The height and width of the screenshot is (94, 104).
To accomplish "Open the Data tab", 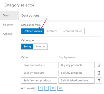I will [x=10, y=16].
